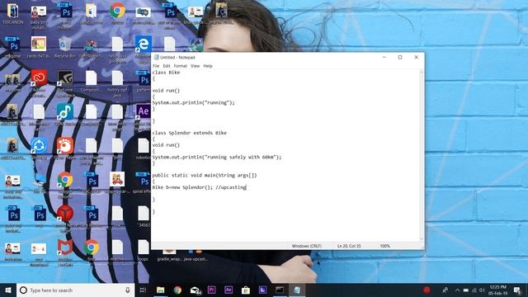The height and width of the screenshot is (297, 528).
Task: Click the Cortana microphone icon
Action: 128,290
